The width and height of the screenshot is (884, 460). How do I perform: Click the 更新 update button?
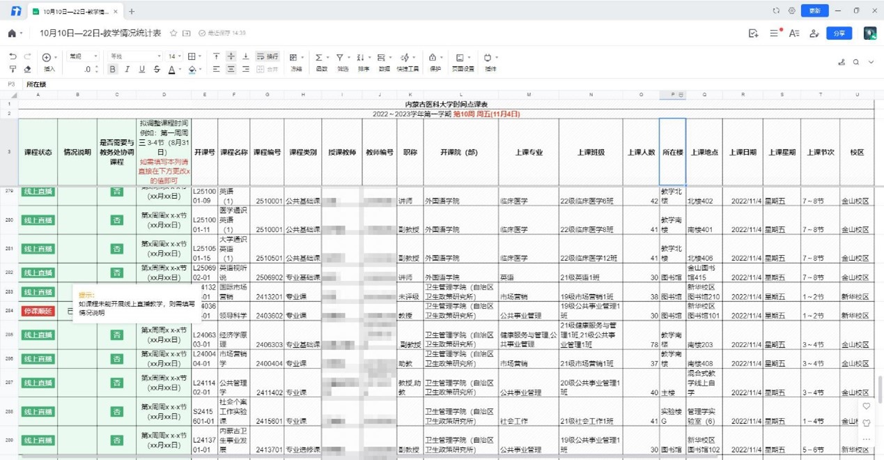814,10
